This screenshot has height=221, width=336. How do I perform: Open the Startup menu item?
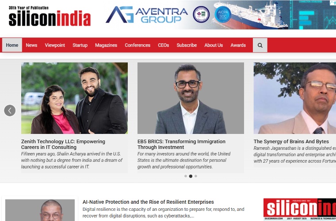(x=80, y=45)
